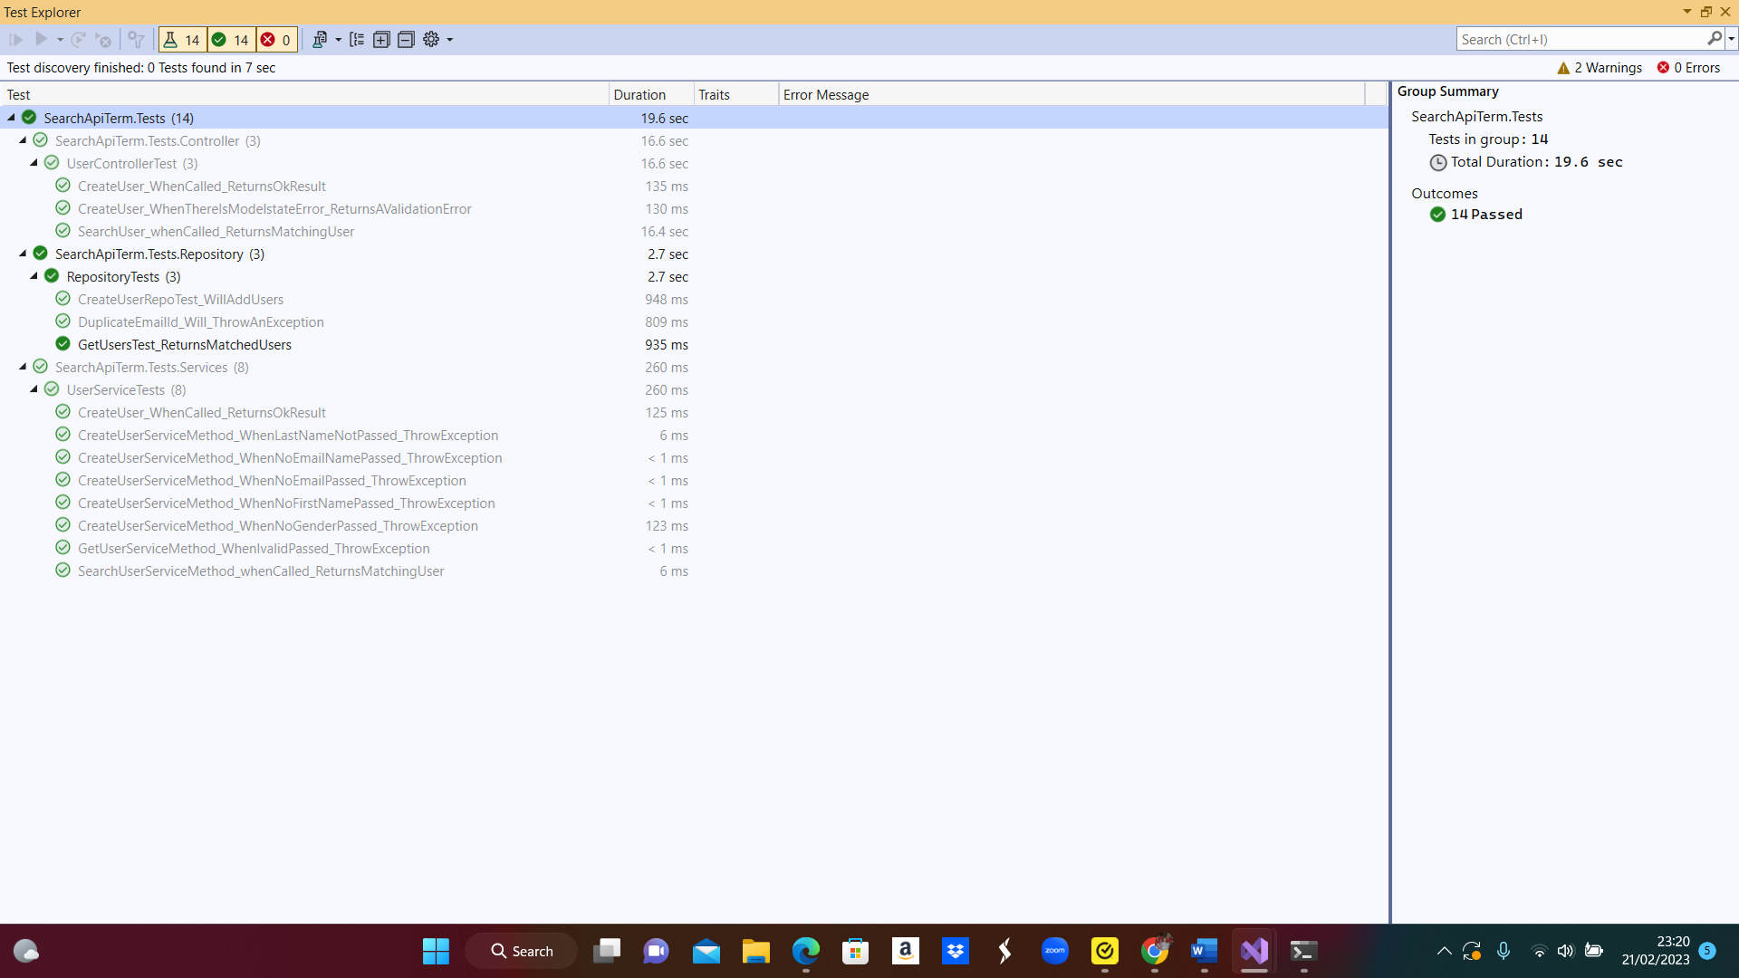Click the Expand All icon
Viewport: 1739px width, 978px height.
click(381, 40)
